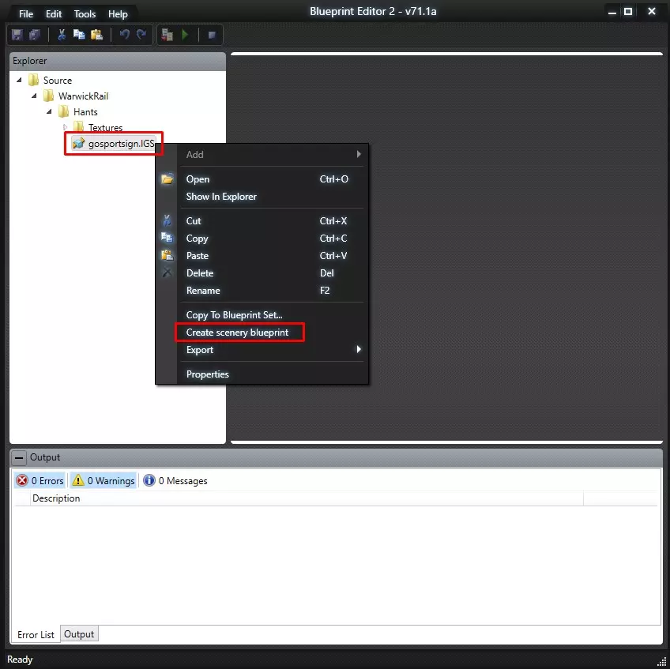Switch to the Output tab
Image resolution: width=670 pixels, height=669 pixels.
[79, 634]
